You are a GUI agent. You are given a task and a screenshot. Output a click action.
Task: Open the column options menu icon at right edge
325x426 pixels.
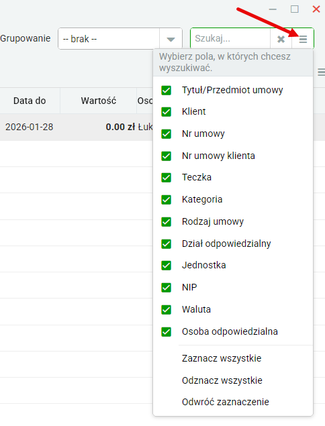(322, 72)
